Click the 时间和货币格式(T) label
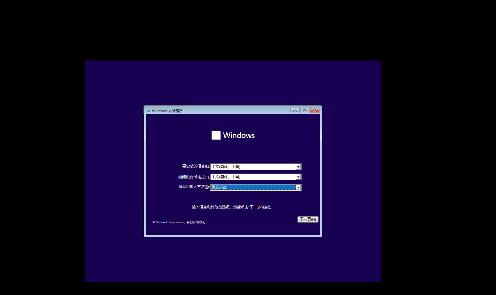Viewport: 496px width, 295px height. pyautogui.click(x=194, y=177)
